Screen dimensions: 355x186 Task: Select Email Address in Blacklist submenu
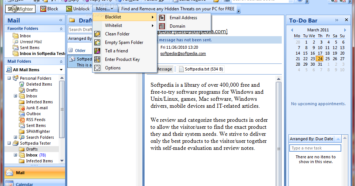tap(184, 18)
